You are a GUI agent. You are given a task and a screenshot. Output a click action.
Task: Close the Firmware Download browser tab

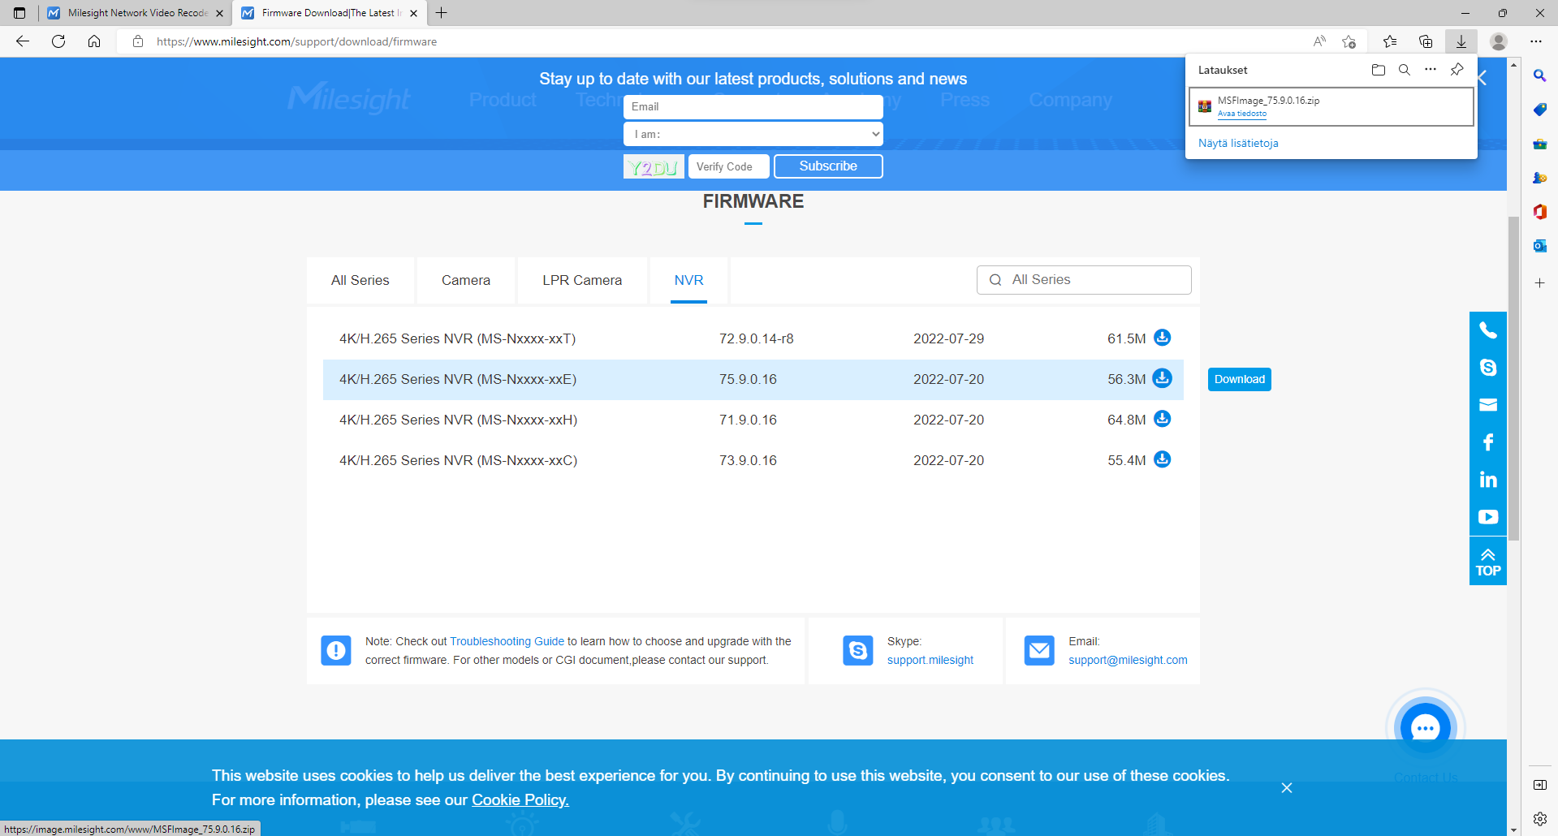point(413,13)
